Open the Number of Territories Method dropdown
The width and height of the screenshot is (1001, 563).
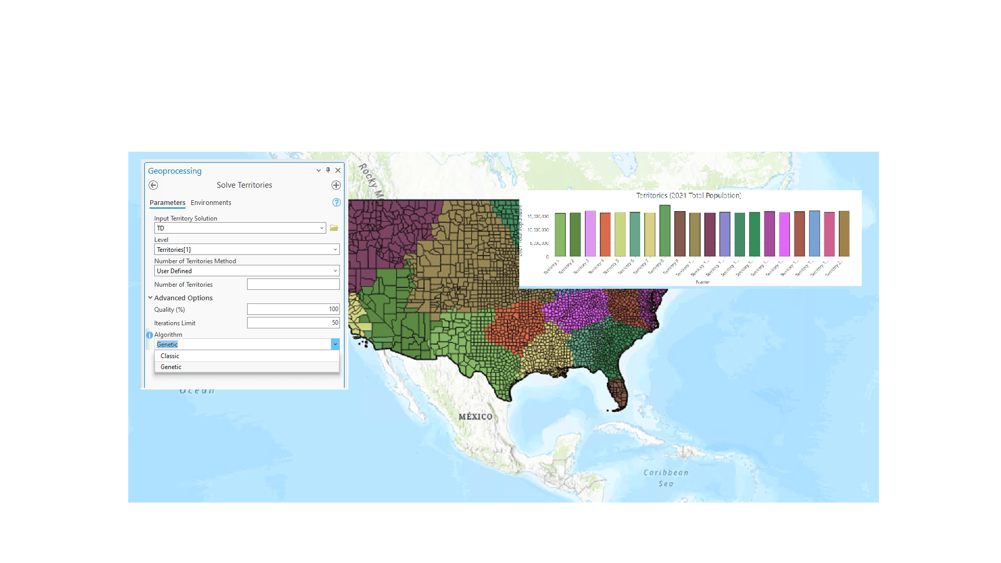point(335,271)
